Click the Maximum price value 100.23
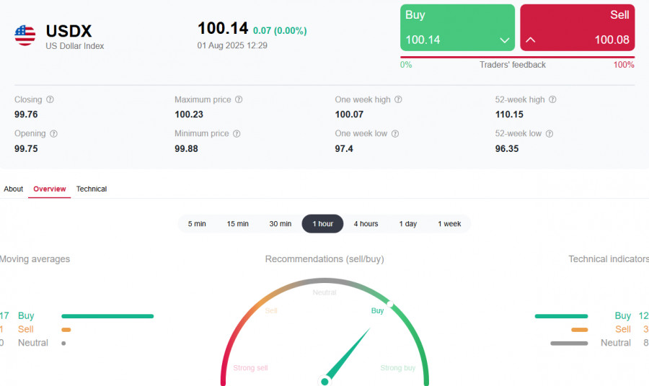Image resolution: width=649 pixels, height=386 pixels. (x=189, y=115)
